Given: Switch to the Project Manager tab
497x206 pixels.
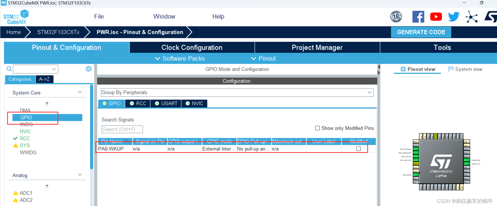Looking at the screenshot, I should pos(317,48).
